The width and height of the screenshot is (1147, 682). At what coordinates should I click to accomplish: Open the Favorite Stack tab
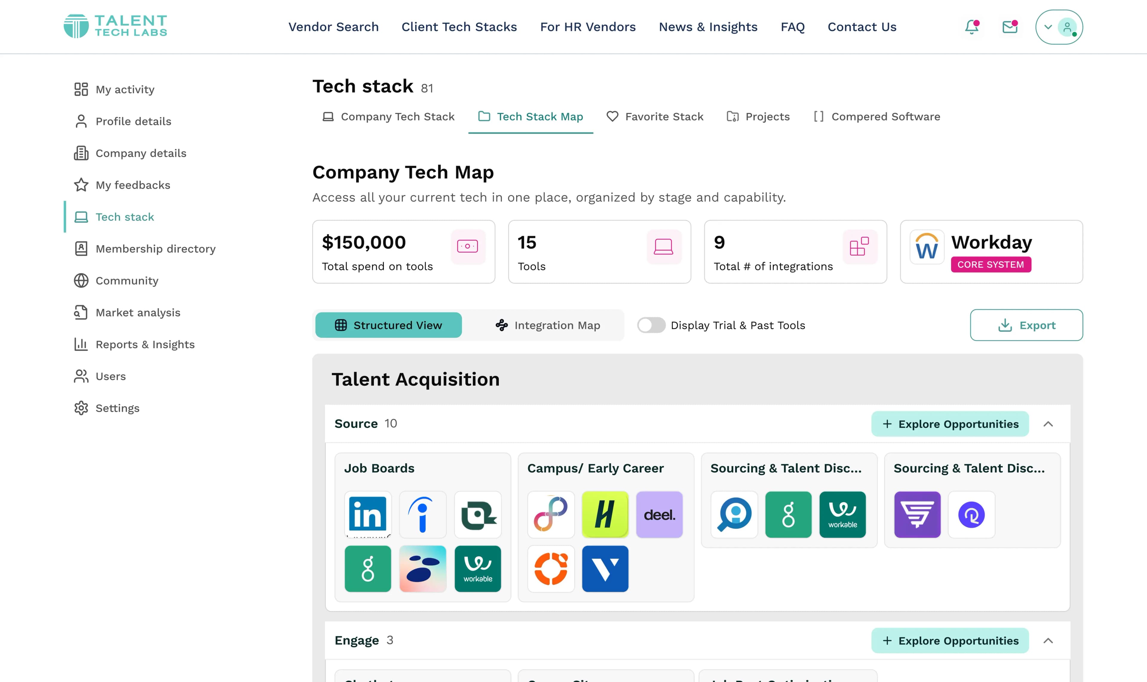655,117
